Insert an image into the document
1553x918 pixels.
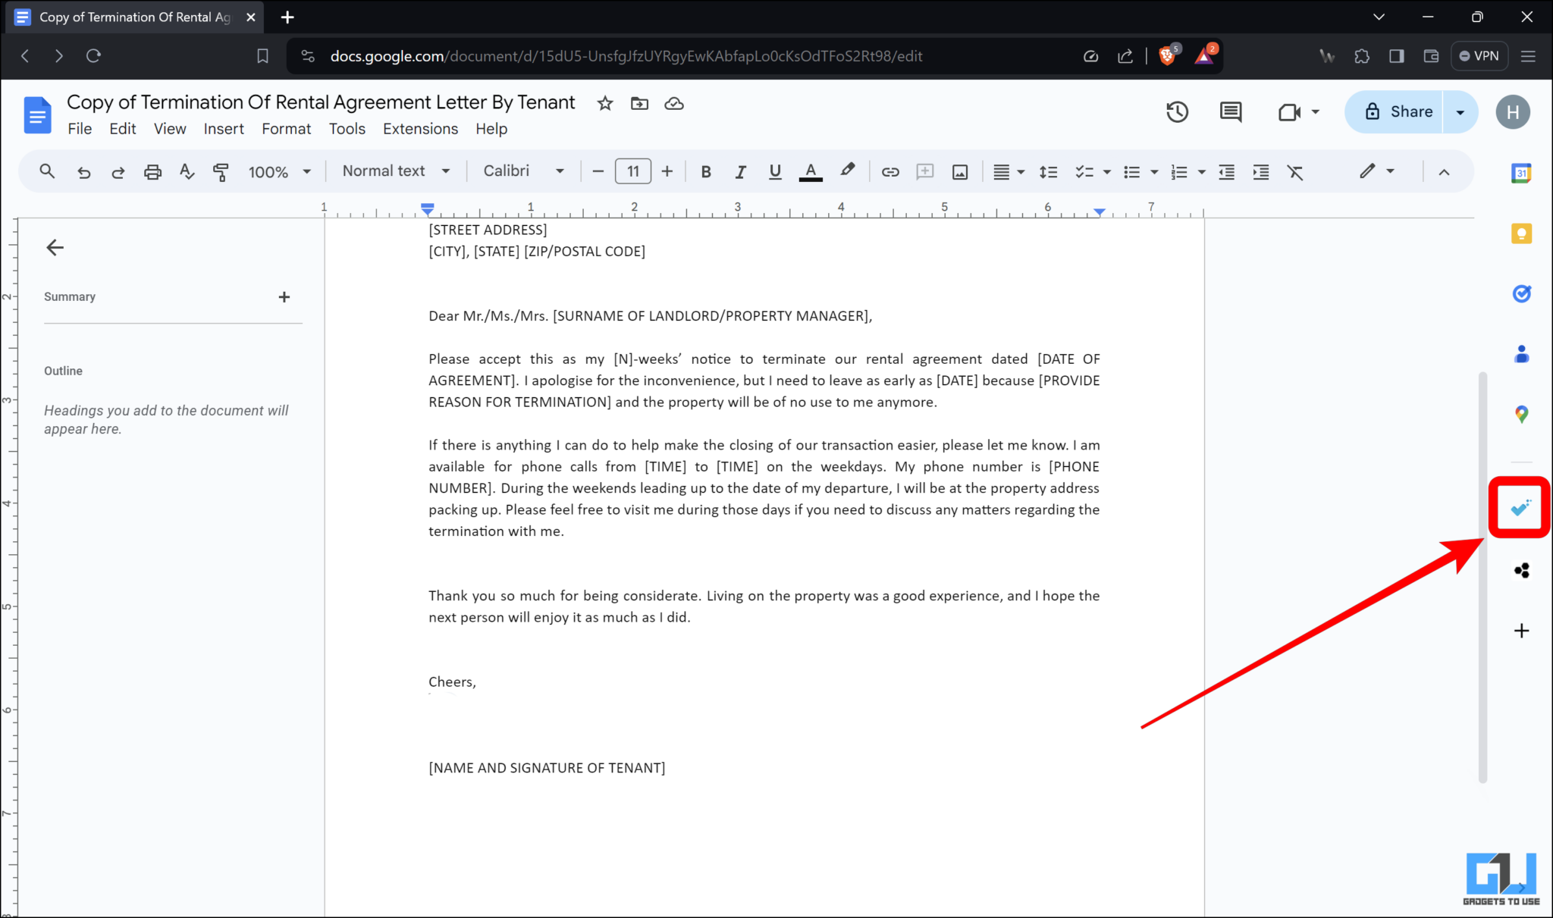[x=959, y=171]
